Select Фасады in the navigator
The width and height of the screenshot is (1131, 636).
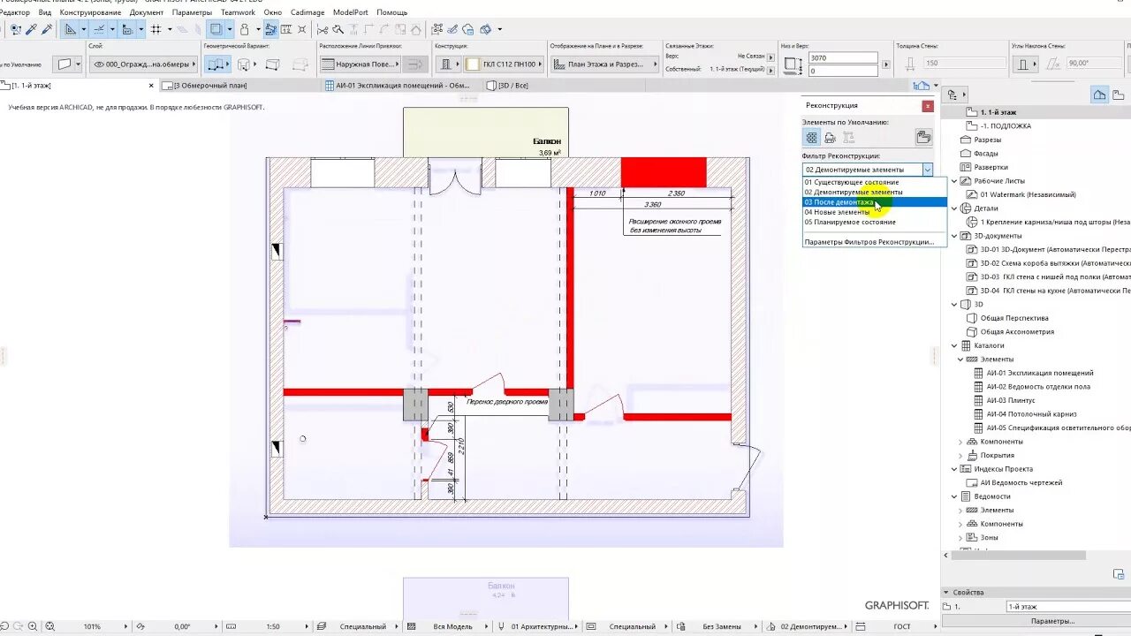(x=985, y=154)
